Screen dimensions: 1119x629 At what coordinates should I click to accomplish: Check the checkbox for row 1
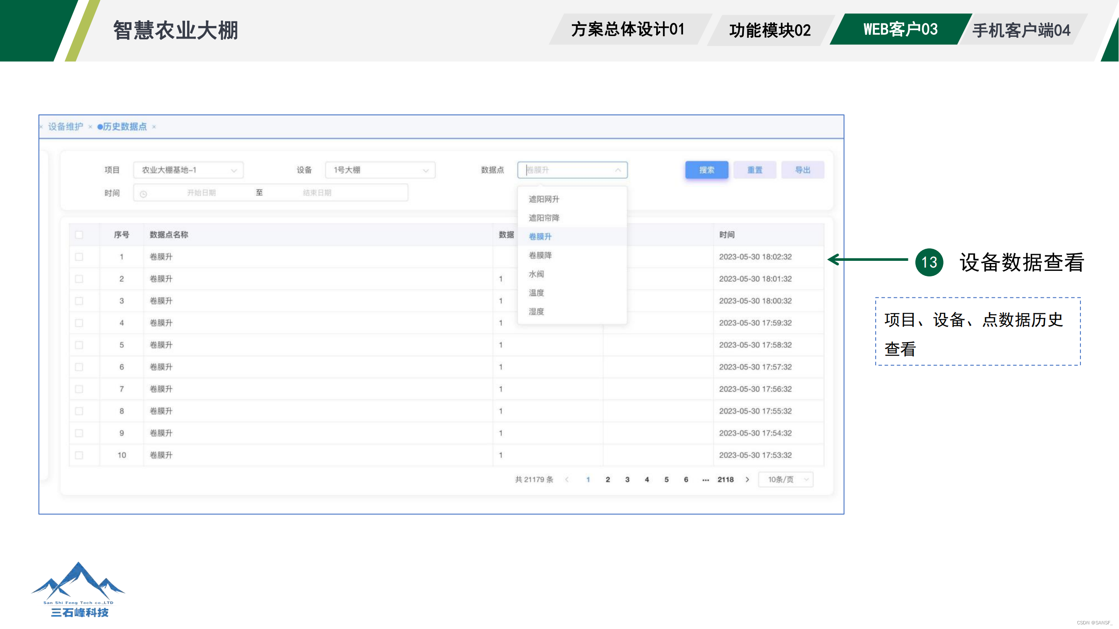tap(79, 257)
